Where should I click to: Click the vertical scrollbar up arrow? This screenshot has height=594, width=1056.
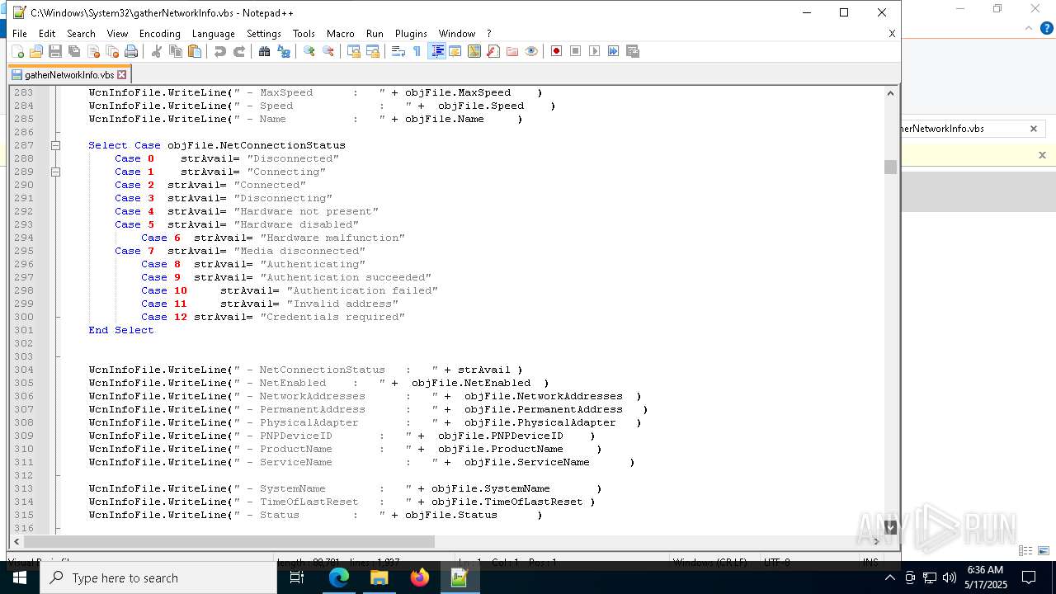pos(890,92)
